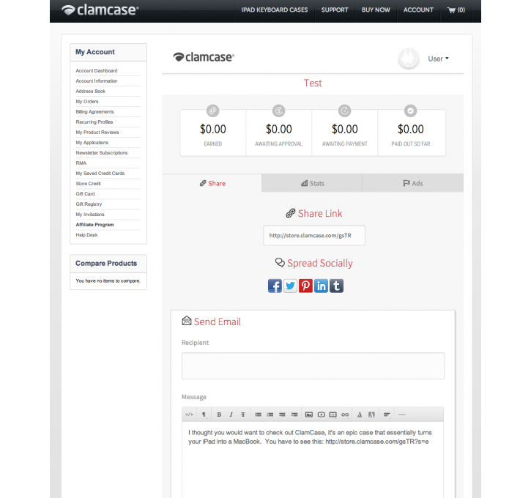Open Account Information page
This screenshot has width=531, height=498.
[x=97, y=81]
